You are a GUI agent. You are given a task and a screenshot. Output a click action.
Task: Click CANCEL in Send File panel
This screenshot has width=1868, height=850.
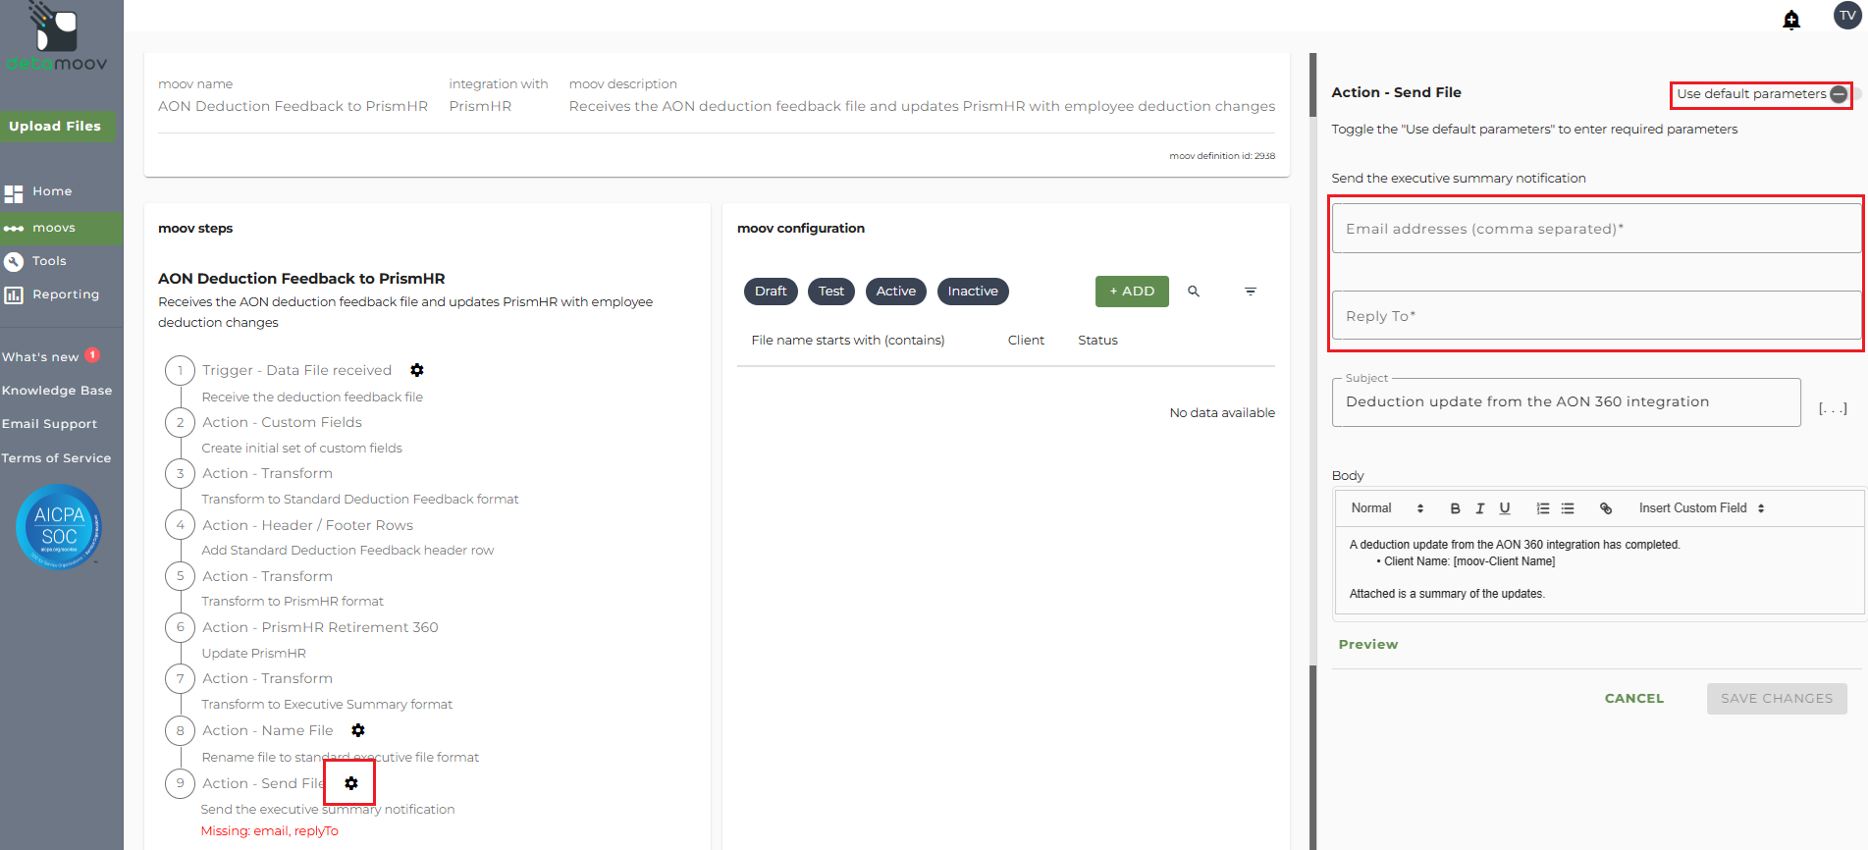click(1634, 699)
